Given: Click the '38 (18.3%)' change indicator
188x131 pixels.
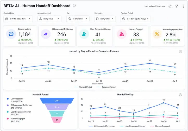Looking at the screenshot, I should pyautogui.click(x=61, y=40).
